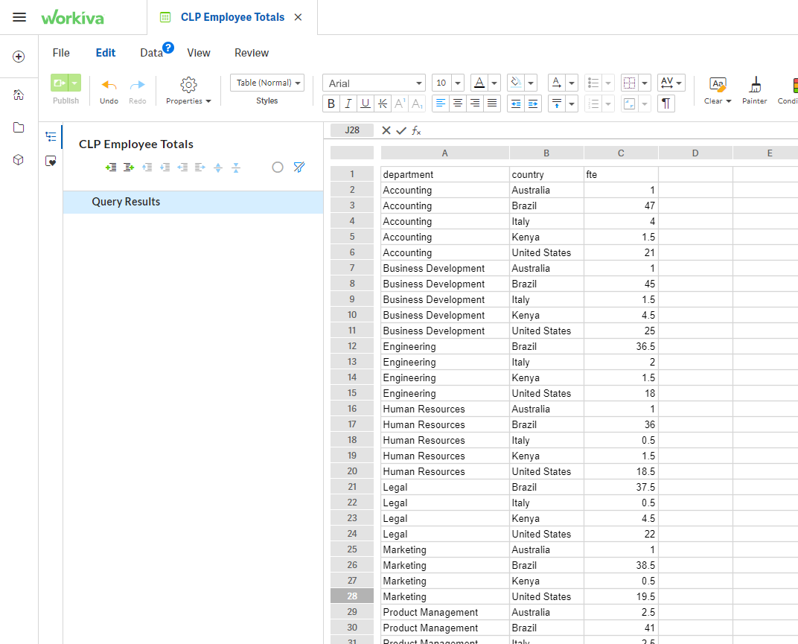Apply strikethrough formatting
Viewport: 798px width, 644px height.
point(383,103)
